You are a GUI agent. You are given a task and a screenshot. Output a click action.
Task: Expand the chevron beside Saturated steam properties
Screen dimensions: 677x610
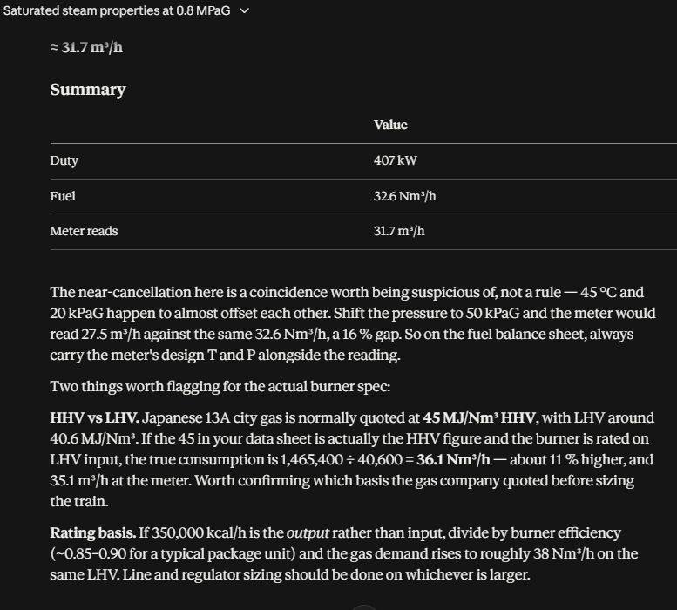[244, 10]
